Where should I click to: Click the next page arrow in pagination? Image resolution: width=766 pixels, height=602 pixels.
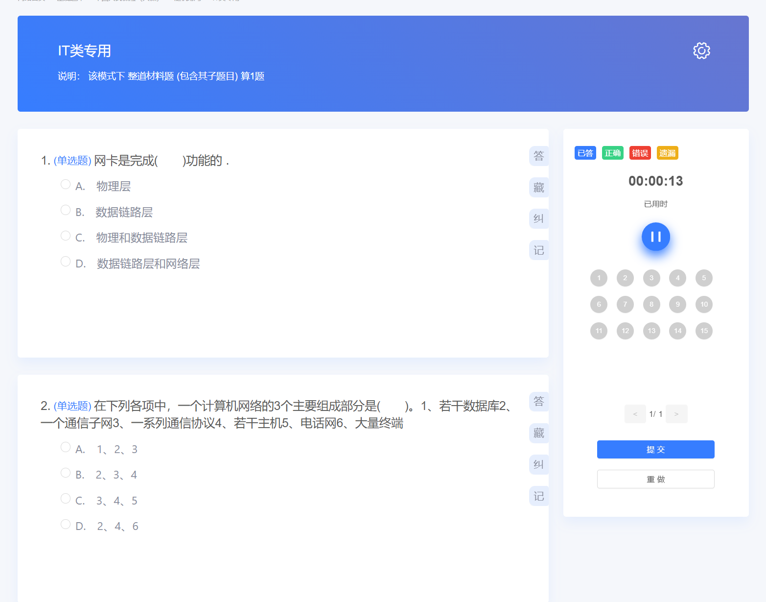[676, 414]
